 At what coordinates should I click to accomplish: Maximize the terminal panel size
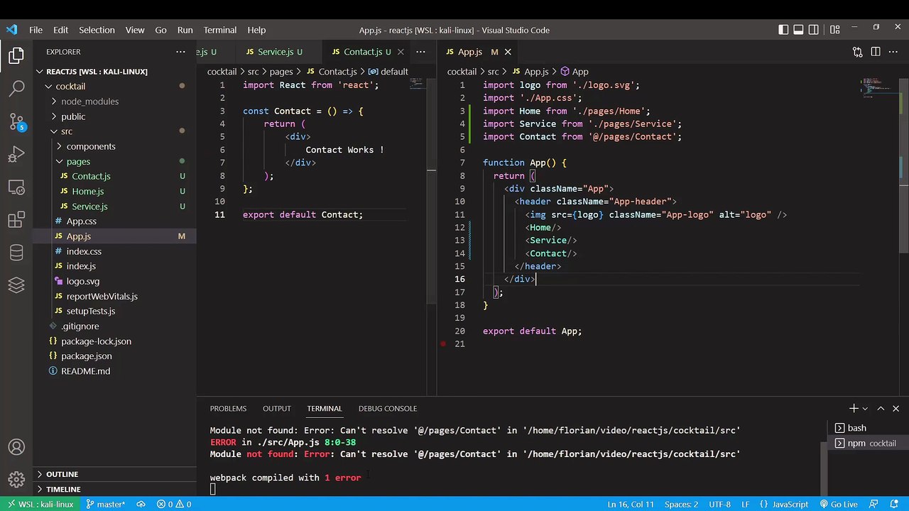[x=881, y=408]
